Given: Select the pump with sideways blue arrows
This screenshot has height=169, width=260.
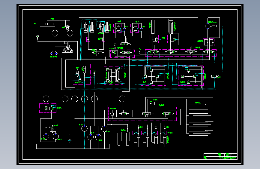Looking at the screenshot, I should (54, 54).
